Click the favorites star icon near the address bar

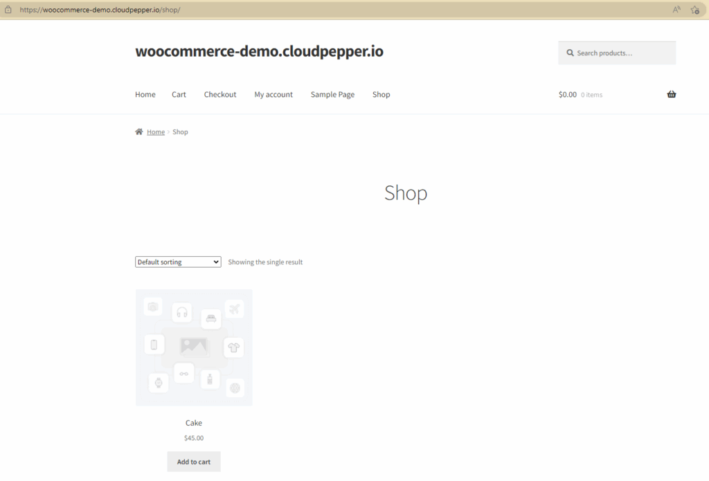tap(694, 10)
